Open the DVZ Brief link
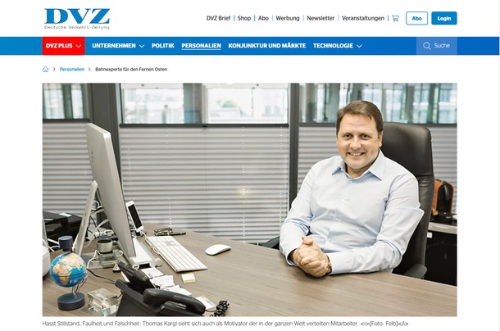500x331 pixels. [x=218, y=18]
